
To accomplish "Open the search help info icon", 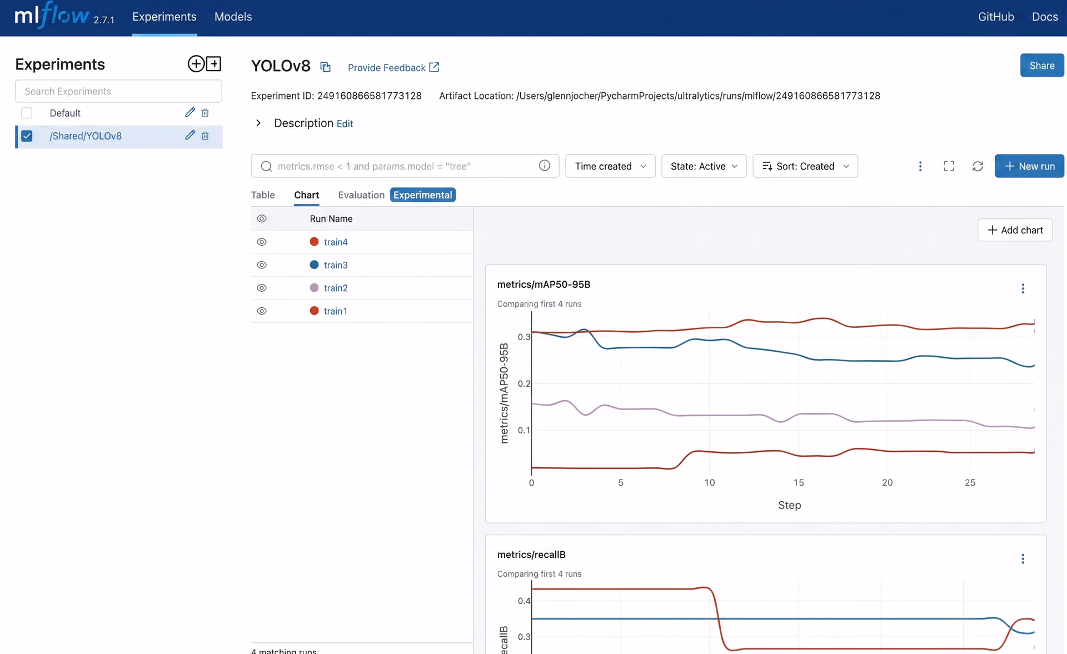I will click(x=545, y=166).
